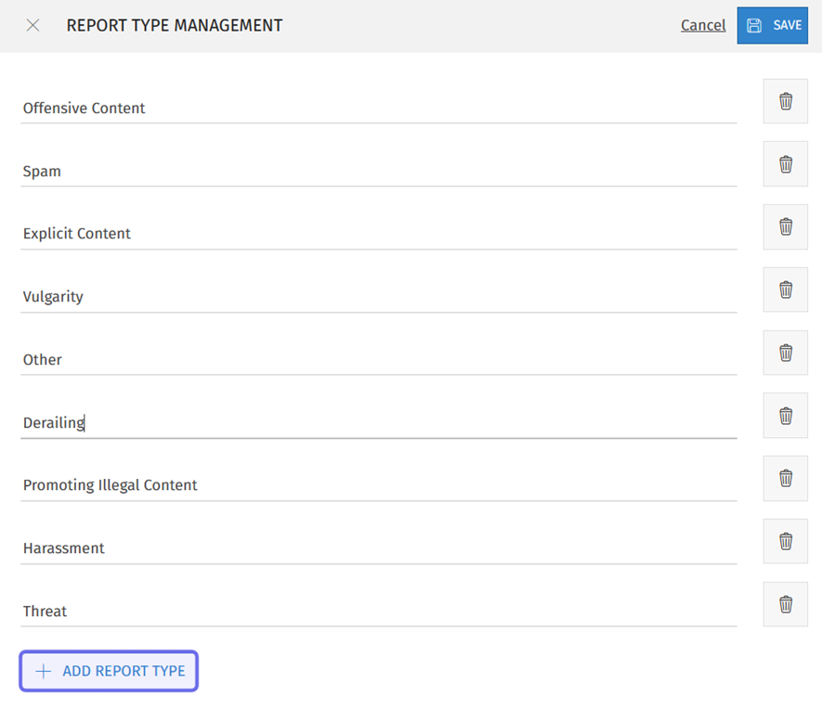Delete the Spam report type

(x=785, y=164)
